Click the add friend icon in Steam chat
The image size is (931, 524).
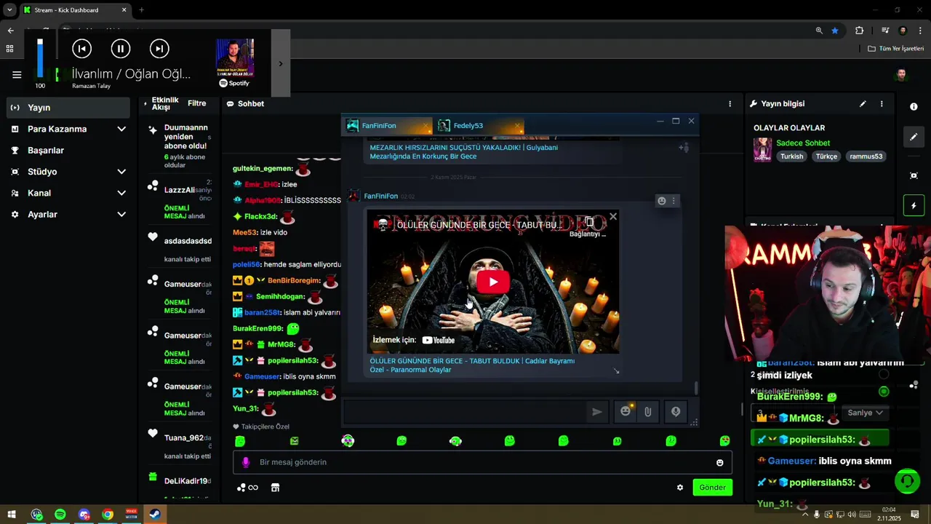click(x=684, y=148)
